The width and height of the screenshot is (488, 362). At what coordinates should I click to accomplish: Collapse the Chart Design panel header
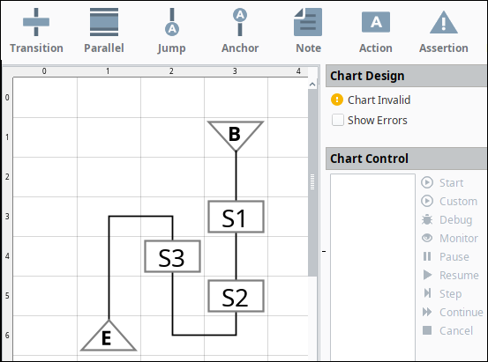[407, 76]
